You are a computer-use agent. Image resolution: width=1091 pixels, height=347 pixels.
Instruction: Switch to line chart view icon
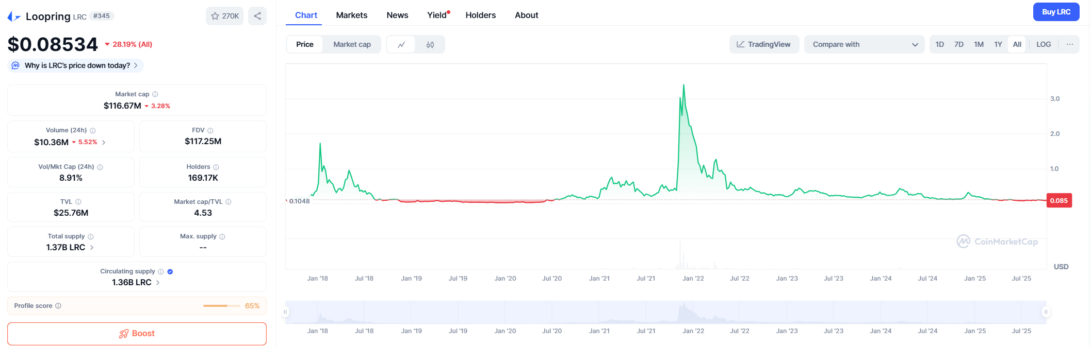(401, 45)
